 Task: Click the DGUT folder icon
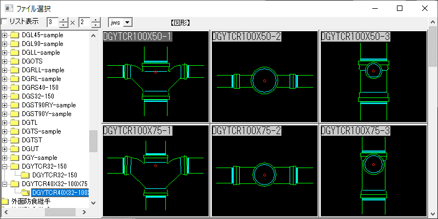(15, 149)
